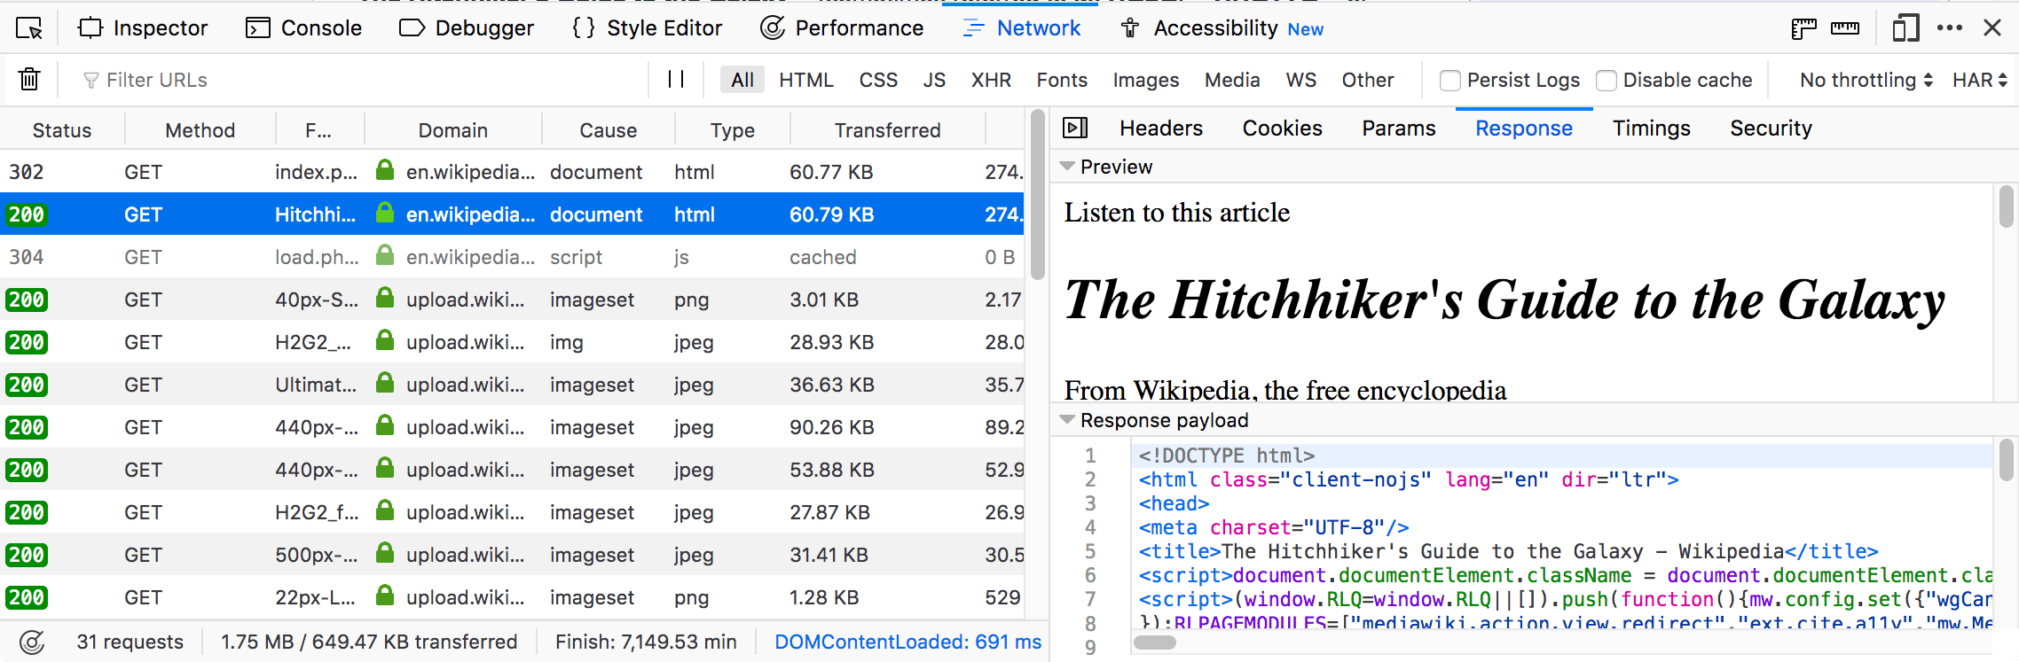Image resolution: width=2019 pixels, height=662 pixels.
Task: Open the HAR export menu
Action: point(1980,80)
